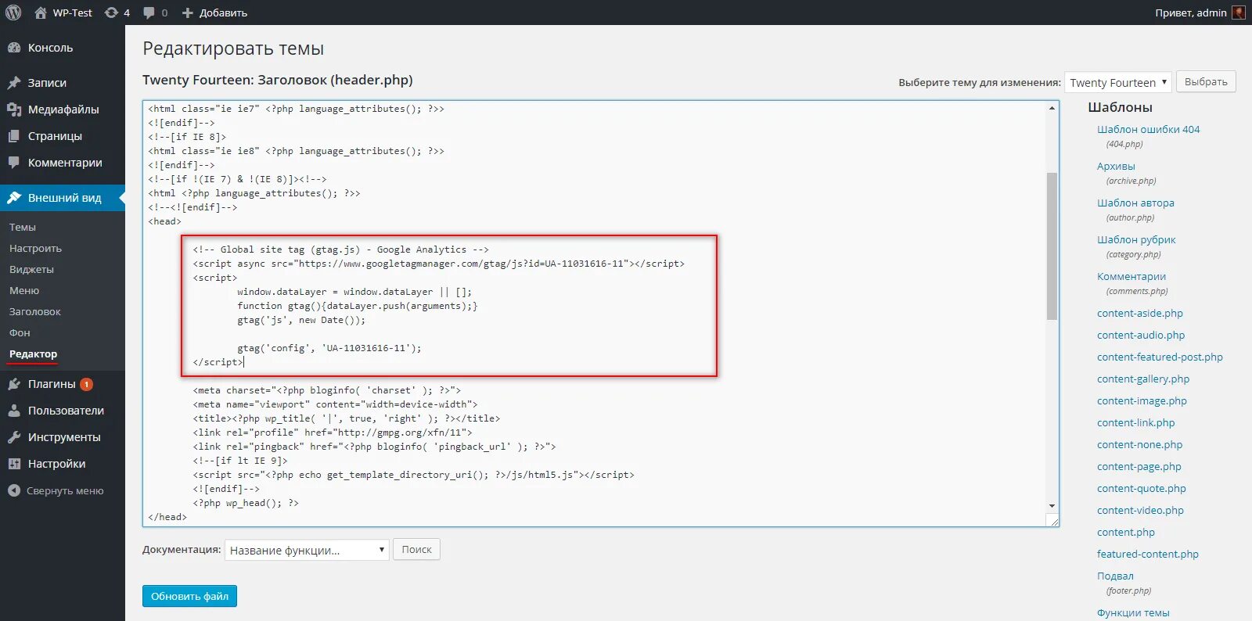
Task: Open the Функции темы template link
Action: pos(1133,612)
